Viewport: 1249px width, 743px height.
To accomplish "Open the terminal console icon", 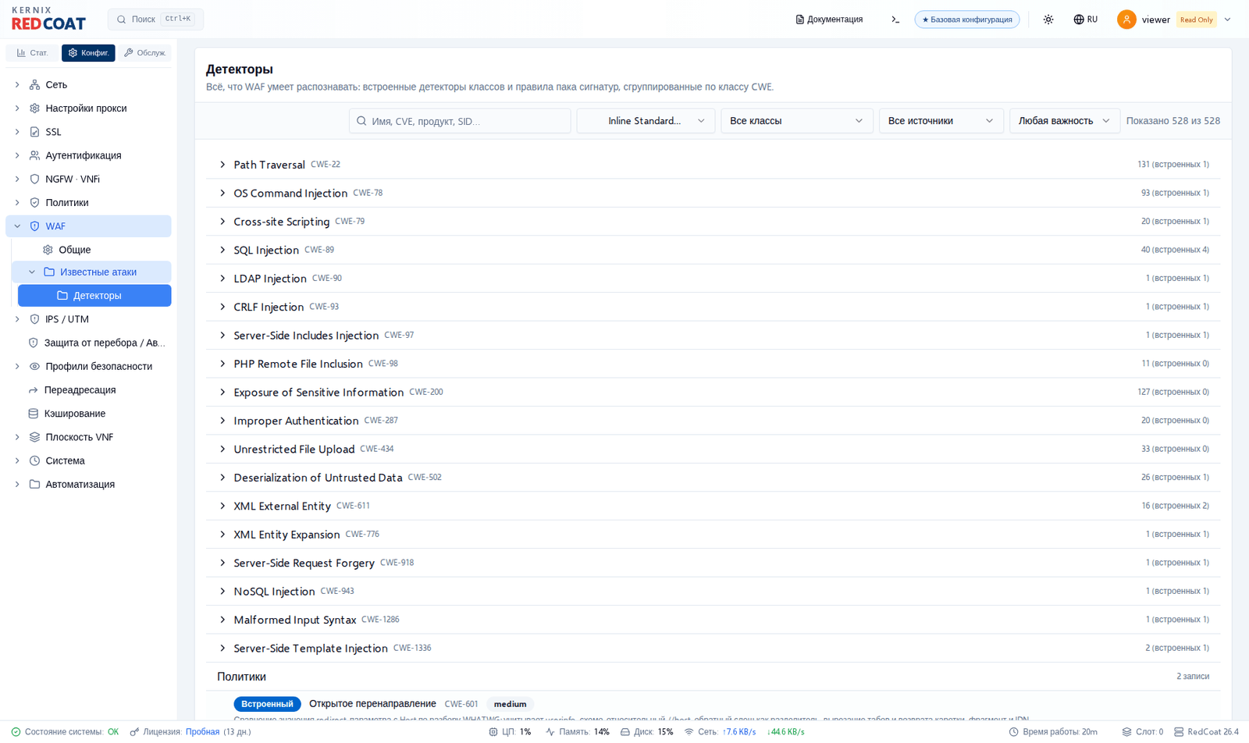I will tap(895, 20).
